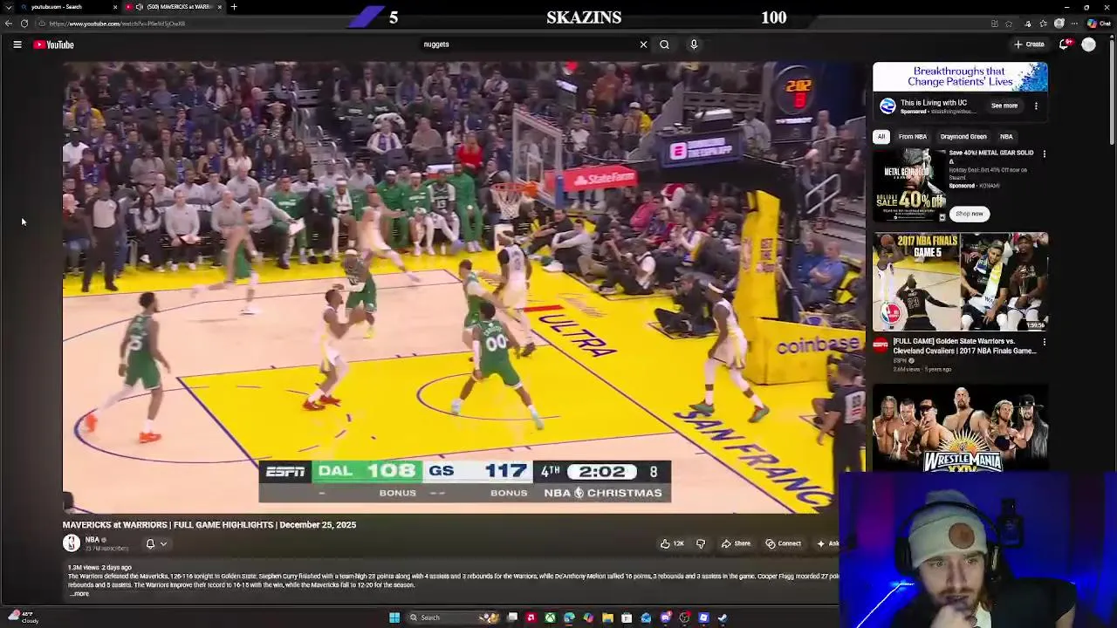Screen dimensions: 1117x628
Task: Click the Connect button
Action: (x=784, y=543)
